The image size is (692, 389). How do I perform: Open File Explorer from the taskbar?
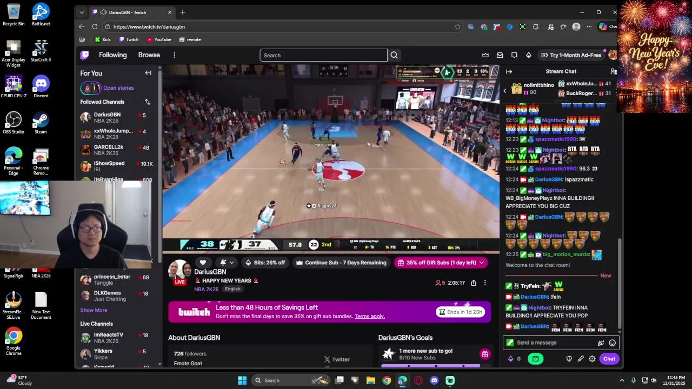(x=371, y=380)
